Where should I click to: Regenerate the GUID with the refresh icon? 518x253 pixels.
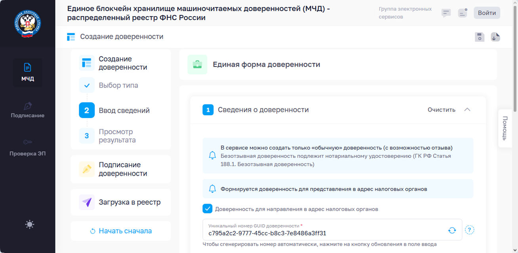point(452,230)
